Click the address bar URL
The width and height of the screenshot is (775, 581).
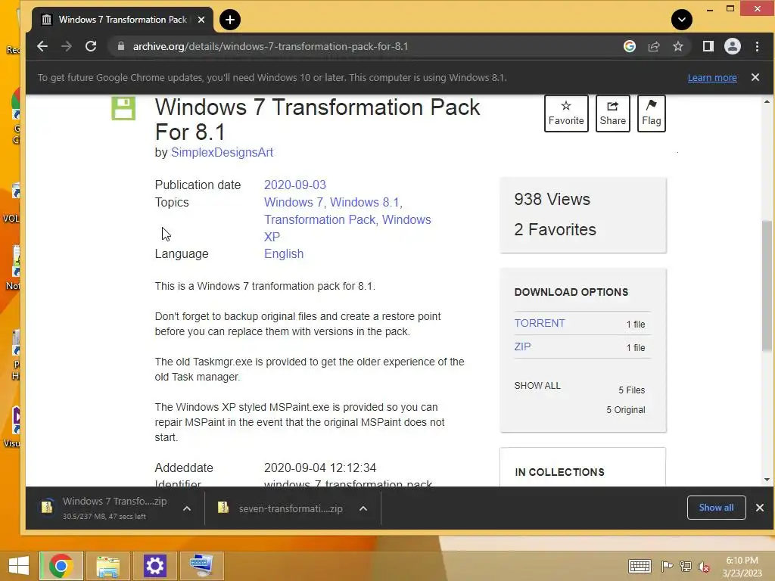(x=270, y=46)
